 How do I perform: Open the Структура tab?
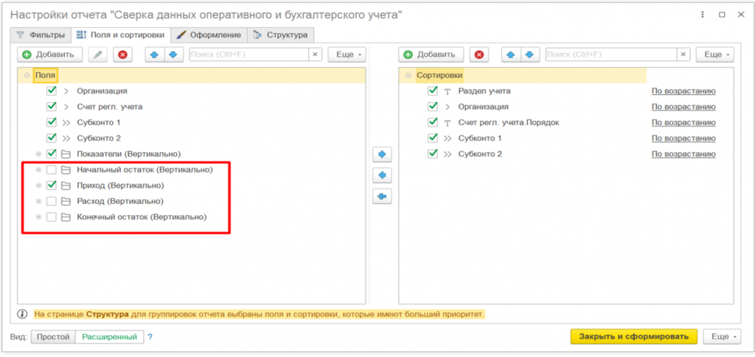[x=282, y=35]
